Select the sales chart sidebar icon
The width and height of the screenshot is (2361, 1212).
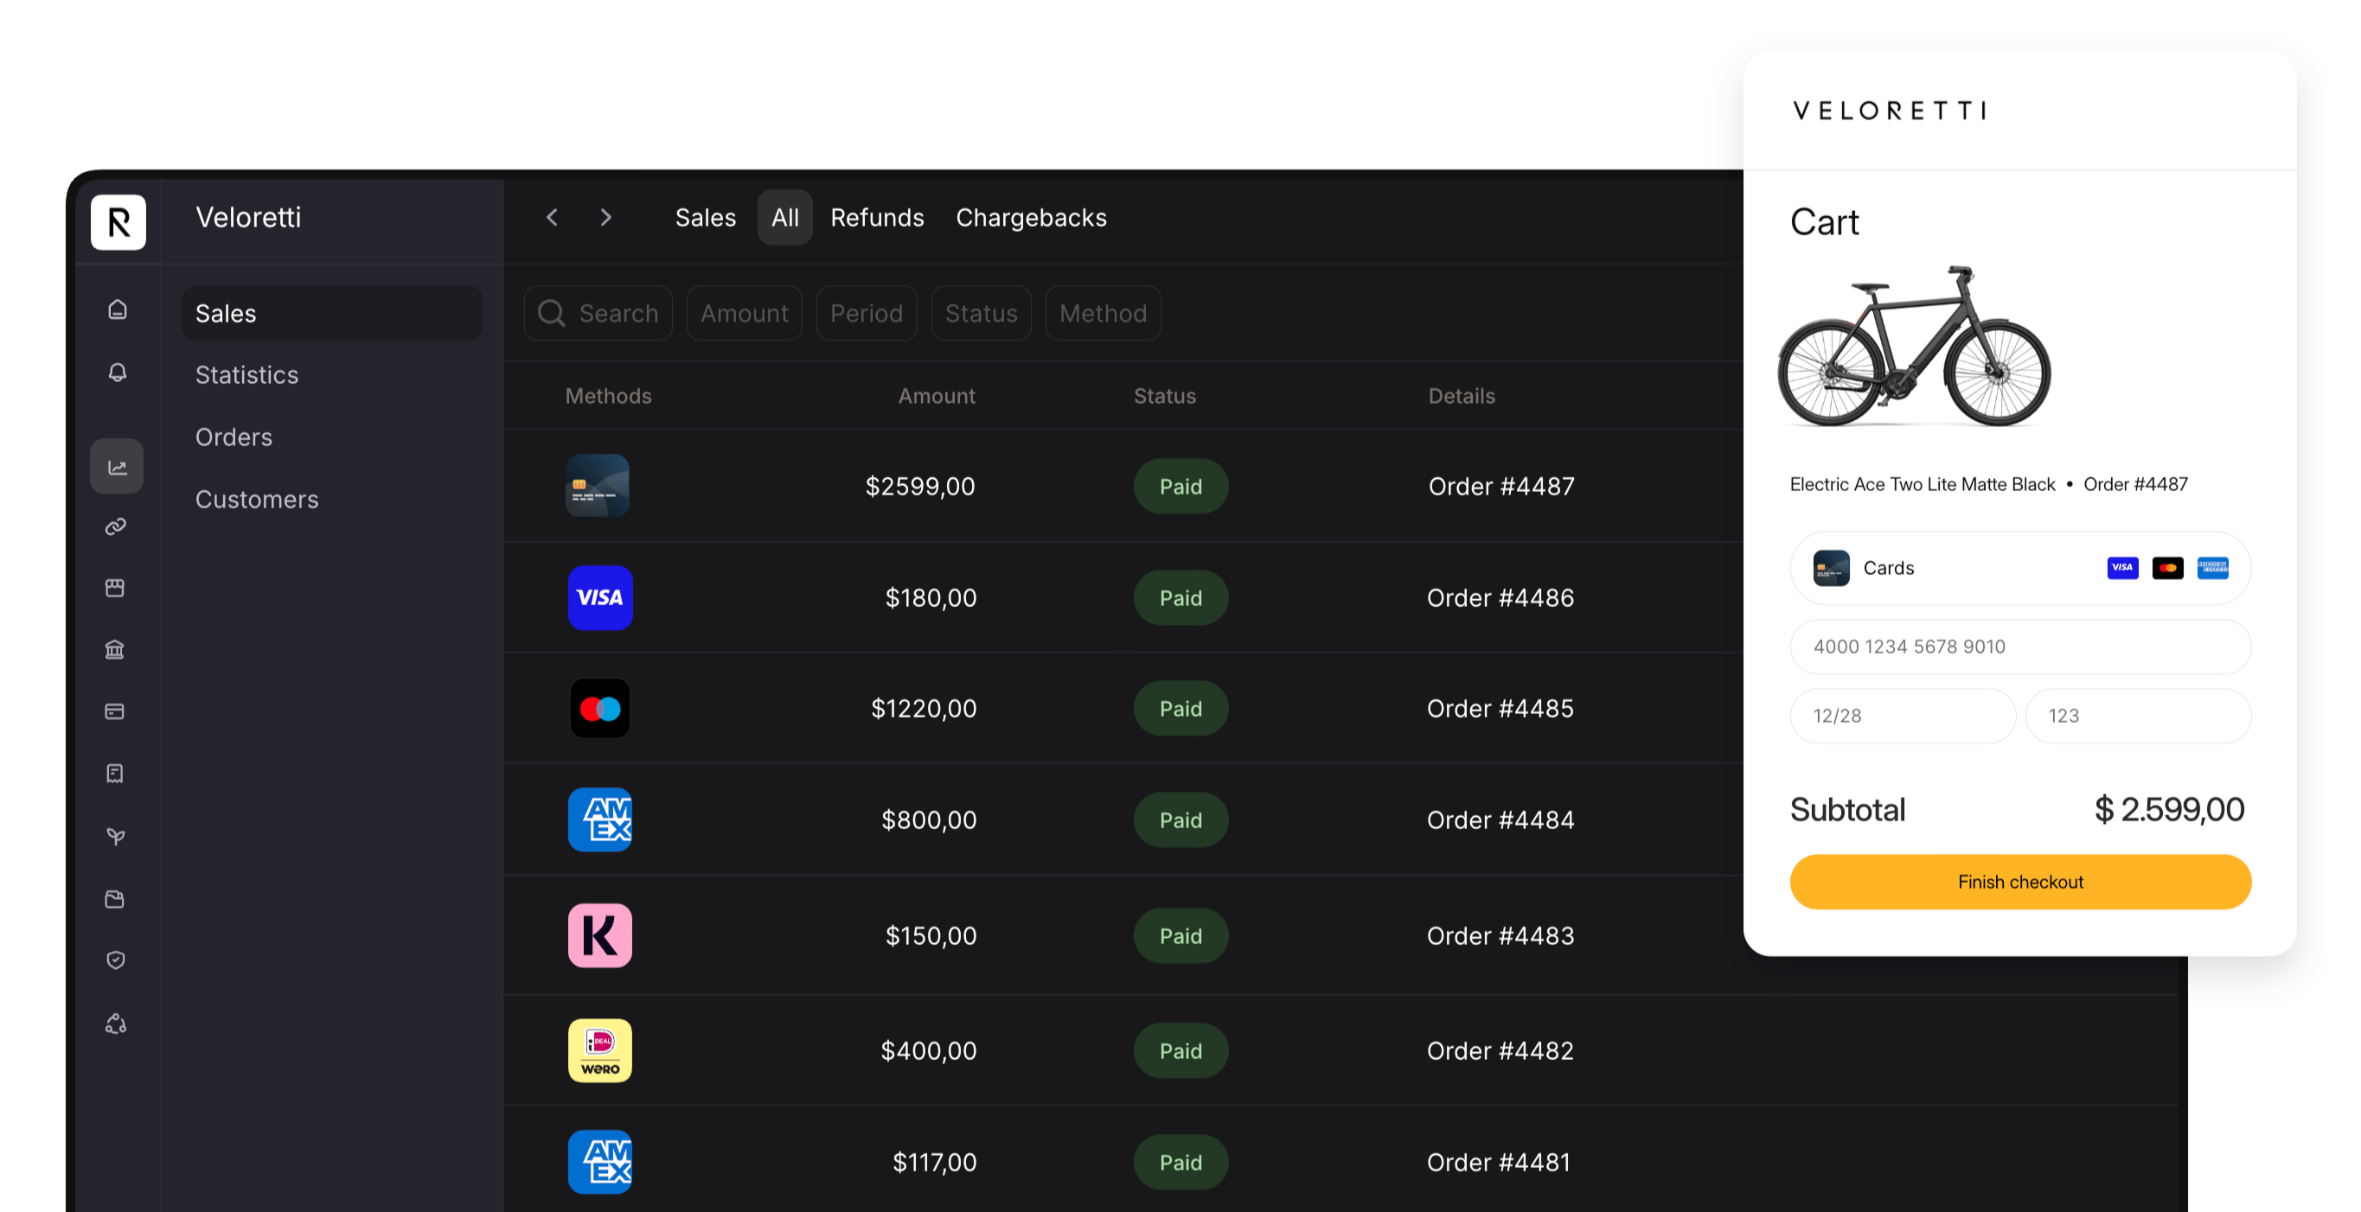117,467
